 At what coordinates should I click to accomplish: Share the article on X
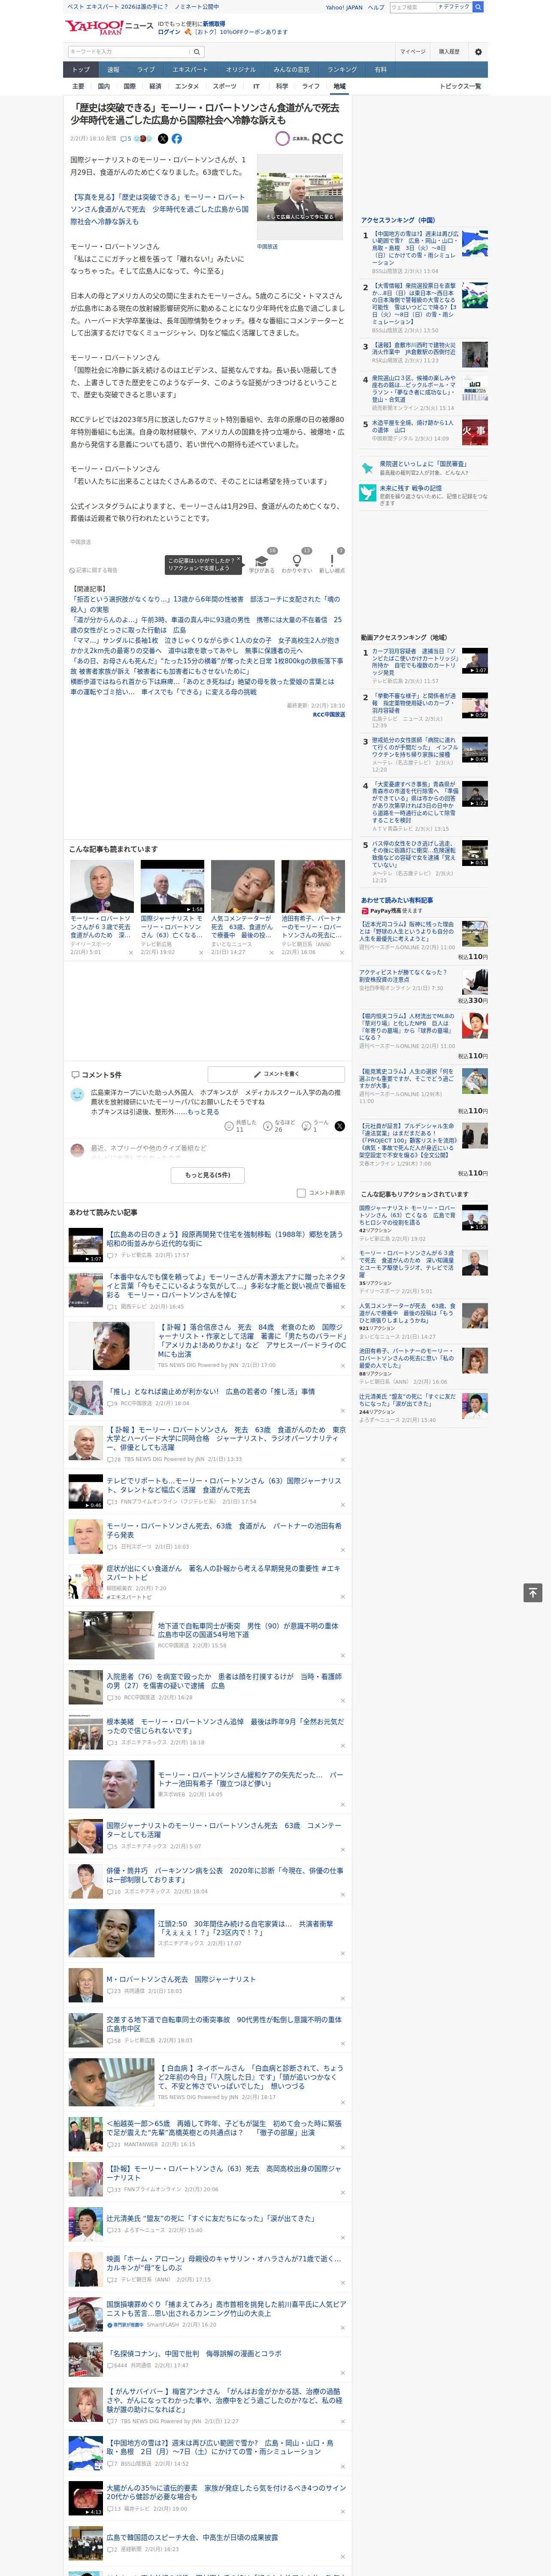pos(163,139)
